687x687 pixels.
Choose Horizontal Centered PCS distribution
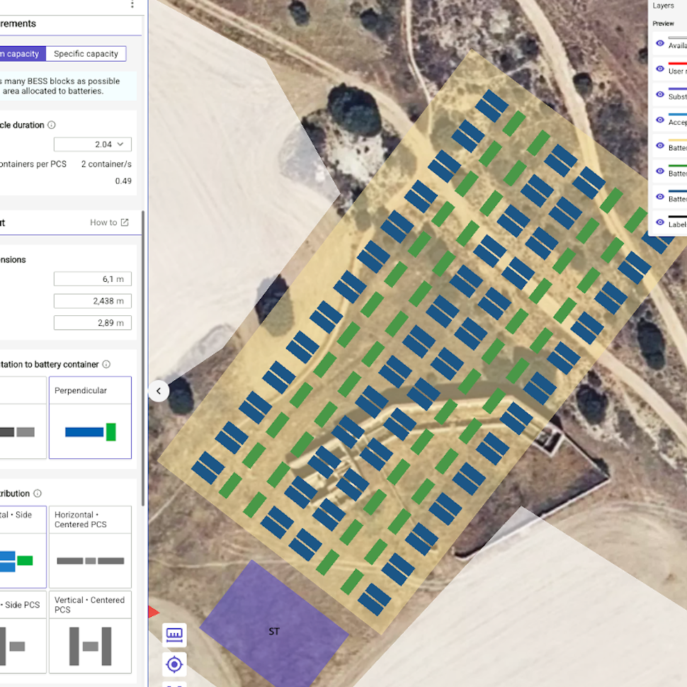click(x=90, y=547)
